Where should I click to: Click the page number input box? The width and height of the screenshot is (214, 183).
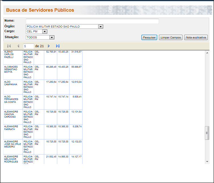28,46
